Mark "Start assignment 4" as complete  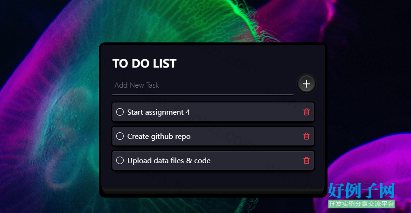coord(120,112)
